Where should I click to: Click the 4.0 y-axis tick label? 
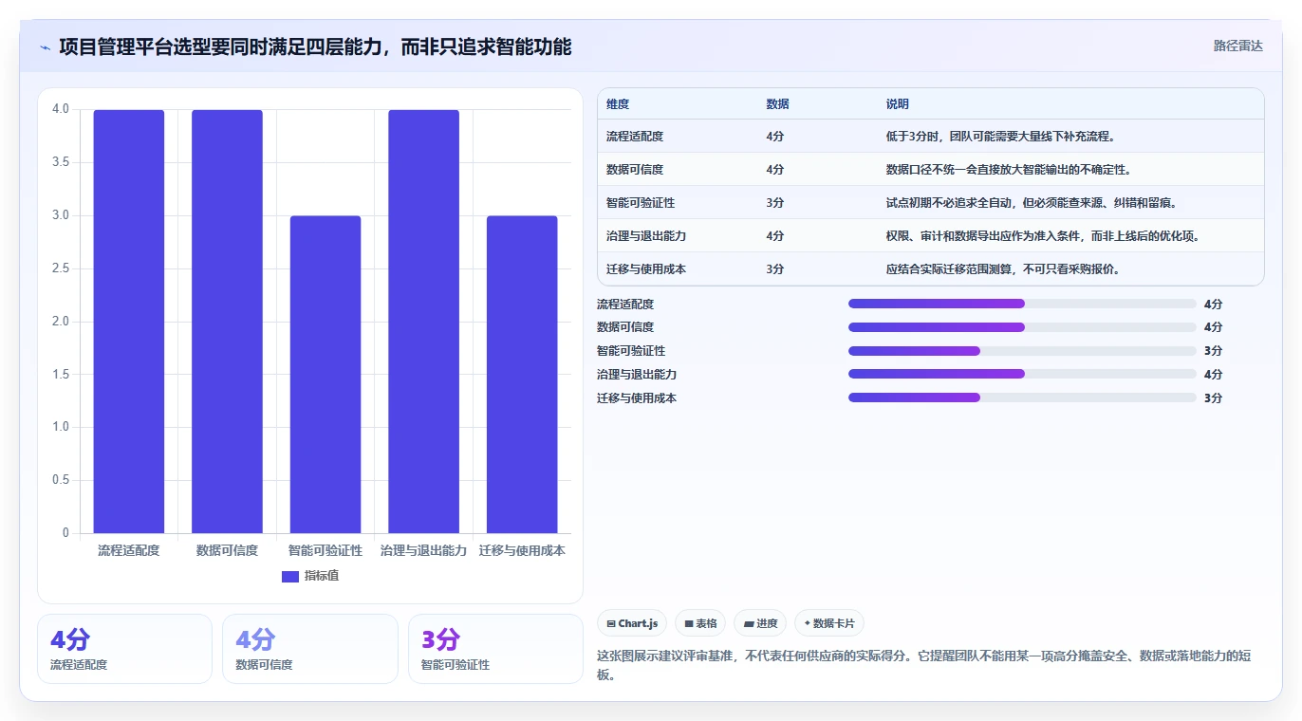61,109
